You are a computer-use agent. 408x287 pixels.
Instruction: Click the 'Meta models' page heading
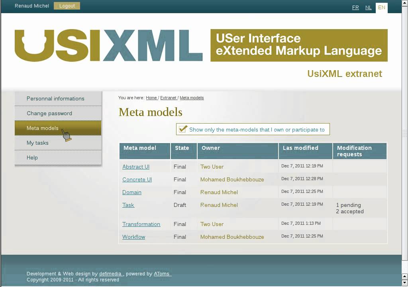pyautogui.click(x=150, y=112)
